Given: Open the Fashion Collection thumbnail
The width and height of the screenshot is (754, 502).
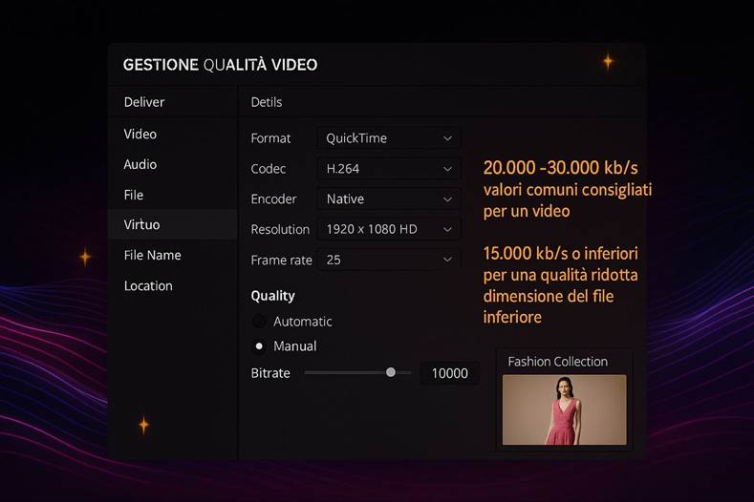Looking at the screenshot, I should (564, 408).
